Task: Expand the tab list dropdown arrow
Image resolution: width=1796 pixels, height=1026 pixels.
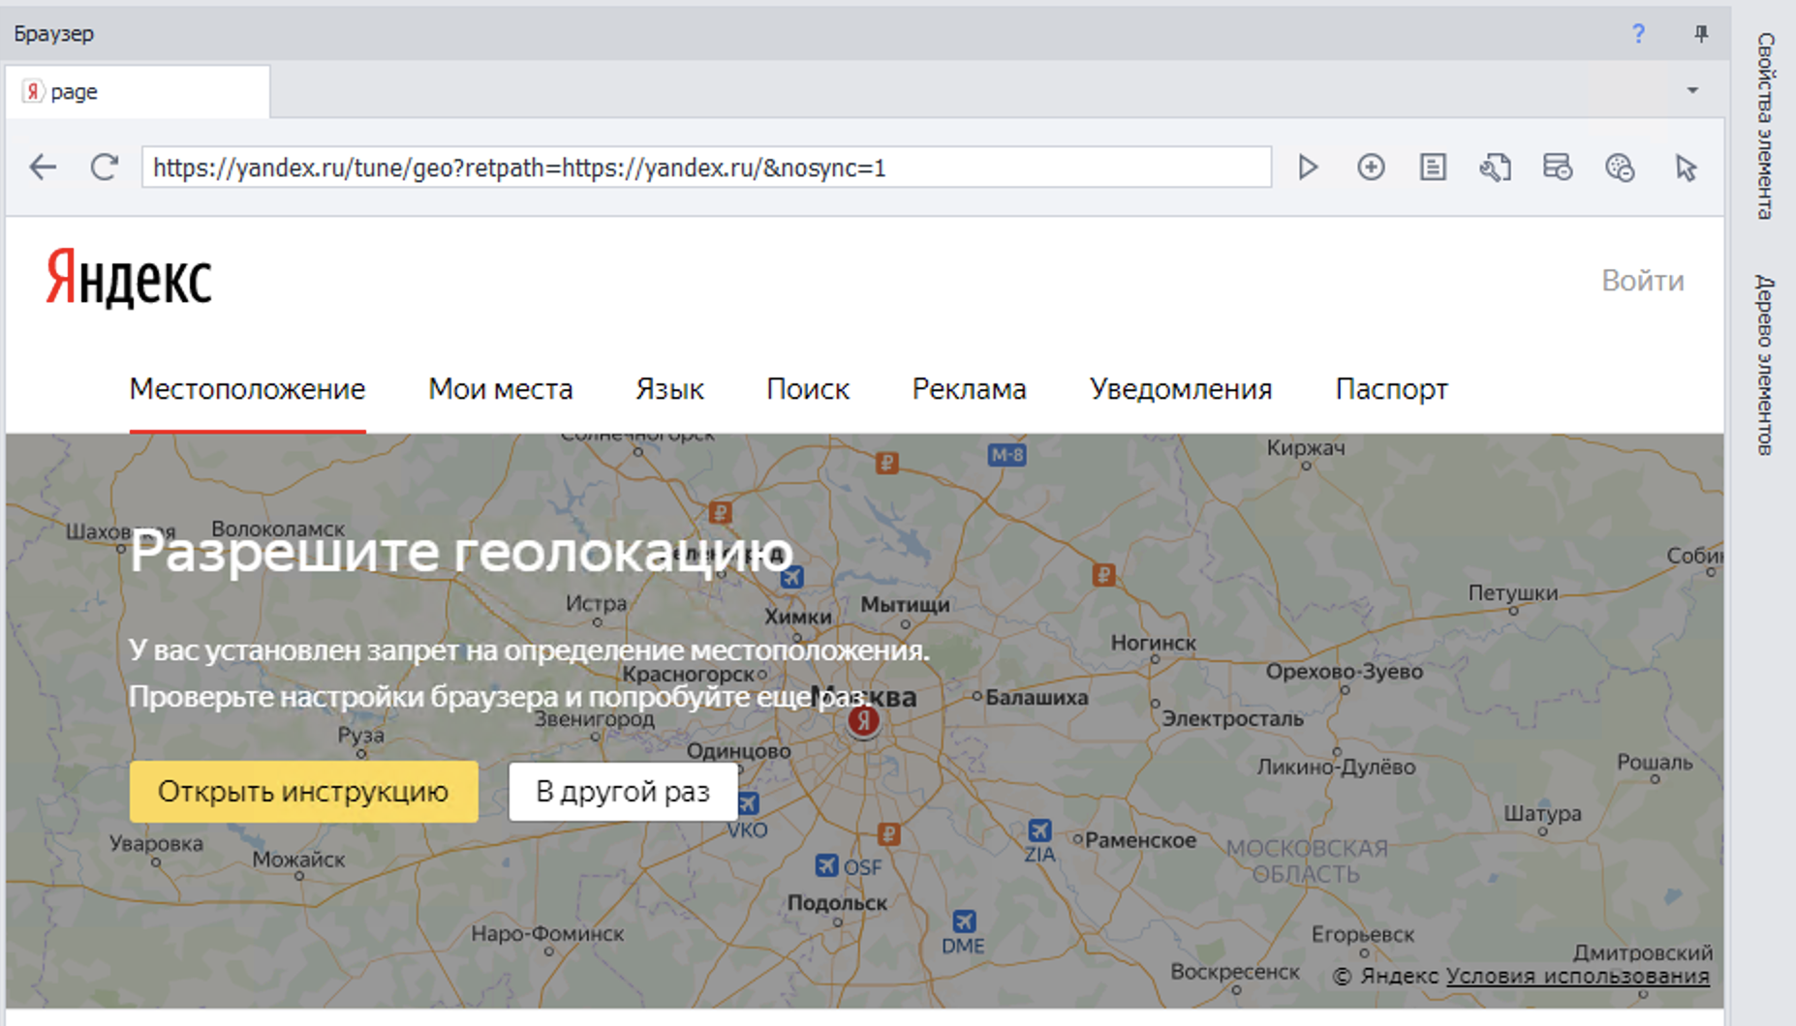Action: pos(1692,90)
